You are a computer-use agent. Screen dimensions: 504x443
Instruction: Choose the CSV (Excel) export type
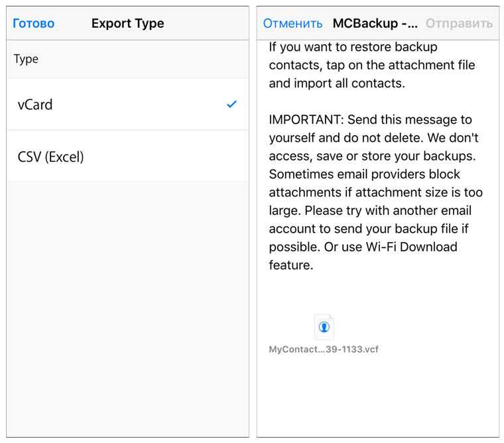[127, 157]
